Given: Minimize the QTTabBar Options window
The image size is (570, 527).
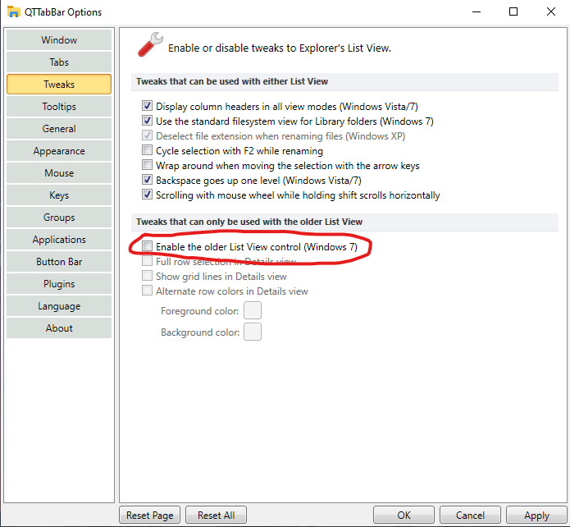Looking at the screenshot, I should point(477,12).
